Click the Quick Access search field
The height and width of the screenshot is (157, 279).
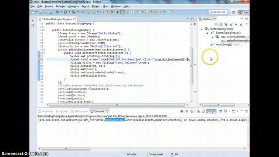coord(218,12)
